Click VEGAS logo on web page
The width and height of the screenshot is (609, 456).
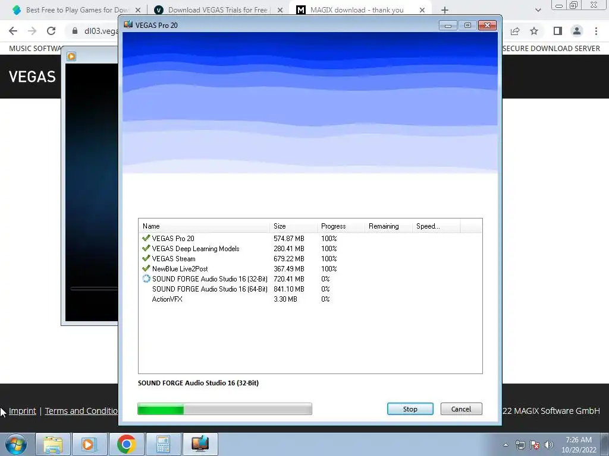pos(32,77)
